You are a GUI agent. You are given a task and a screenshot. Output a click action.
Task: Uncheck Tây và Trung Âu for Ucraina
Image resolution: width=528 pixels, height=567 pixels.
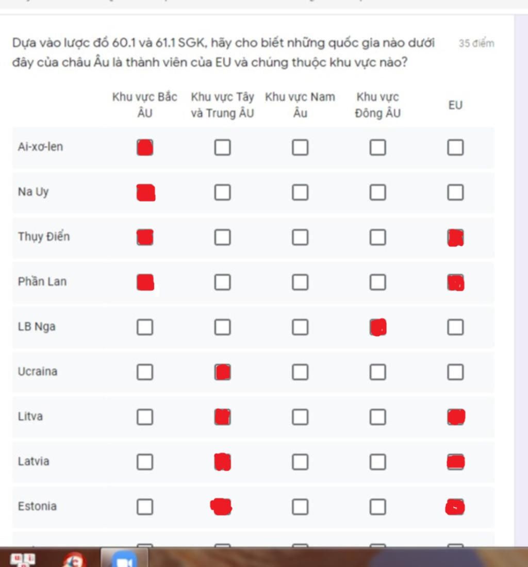point(222,372)
